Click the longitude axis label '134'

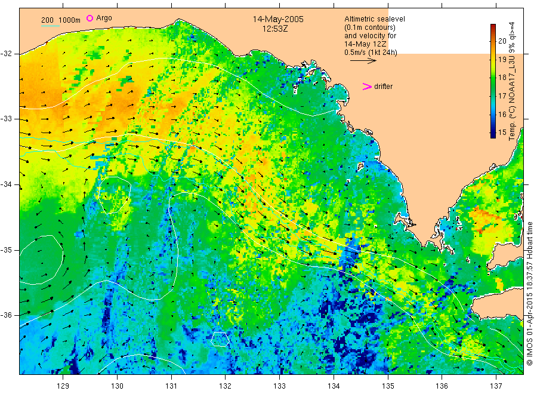click(334, 386)
